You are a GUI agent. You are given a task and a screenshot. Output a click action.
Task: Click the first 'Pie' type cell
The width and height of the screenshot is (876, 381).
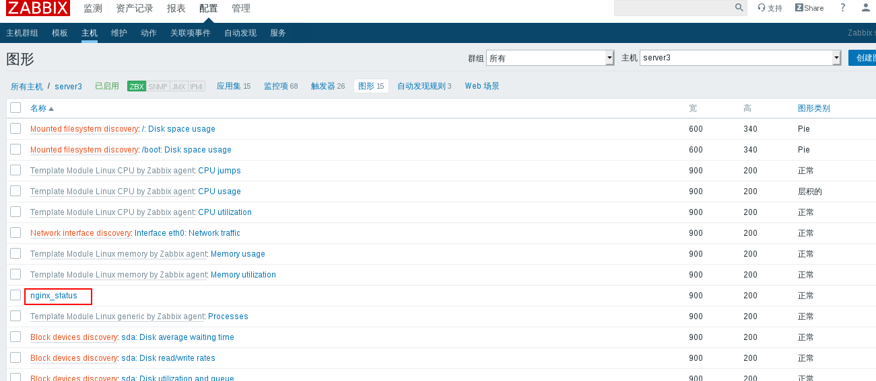pos(804,129)
